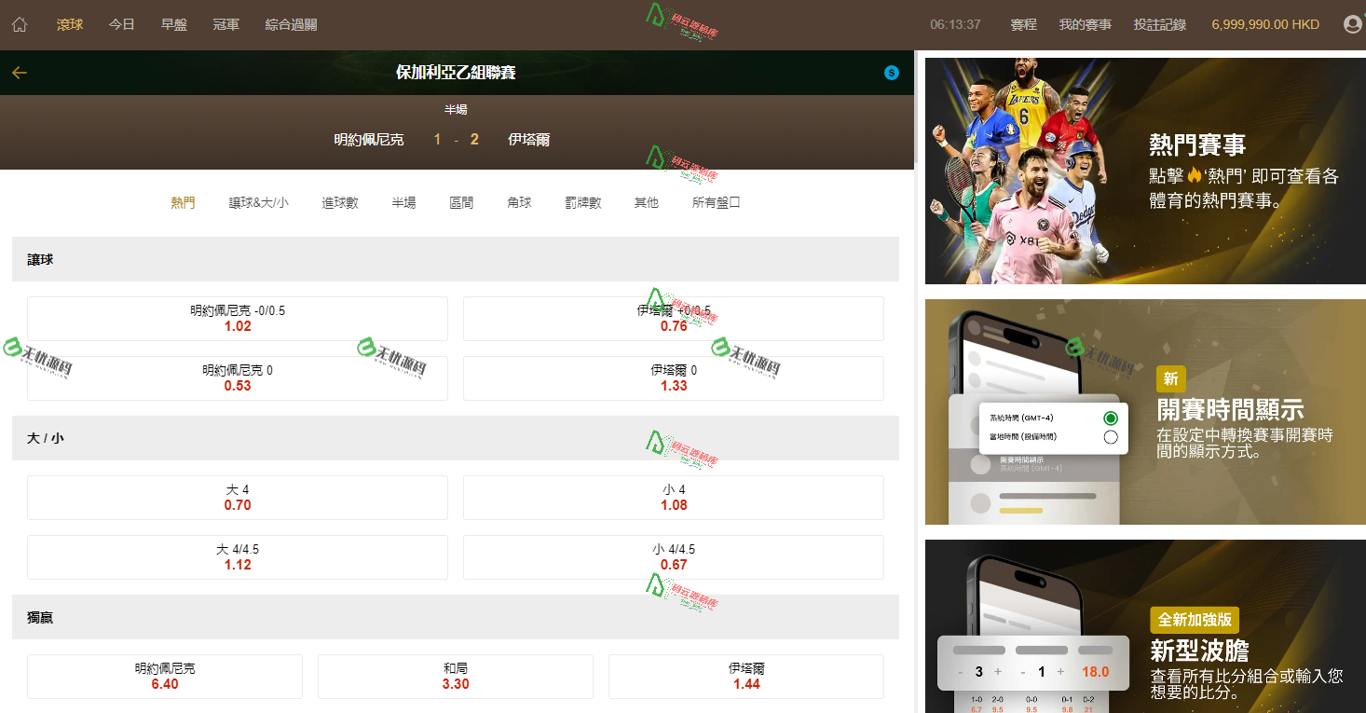Bet on 明約佩尼克 at odds 6.40
This screenshot has height=713, width=1366.
(165, 676)
